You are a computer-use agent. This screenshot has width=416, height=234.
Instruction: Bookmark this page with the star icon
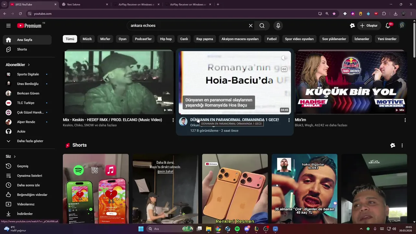click(334, 14)
